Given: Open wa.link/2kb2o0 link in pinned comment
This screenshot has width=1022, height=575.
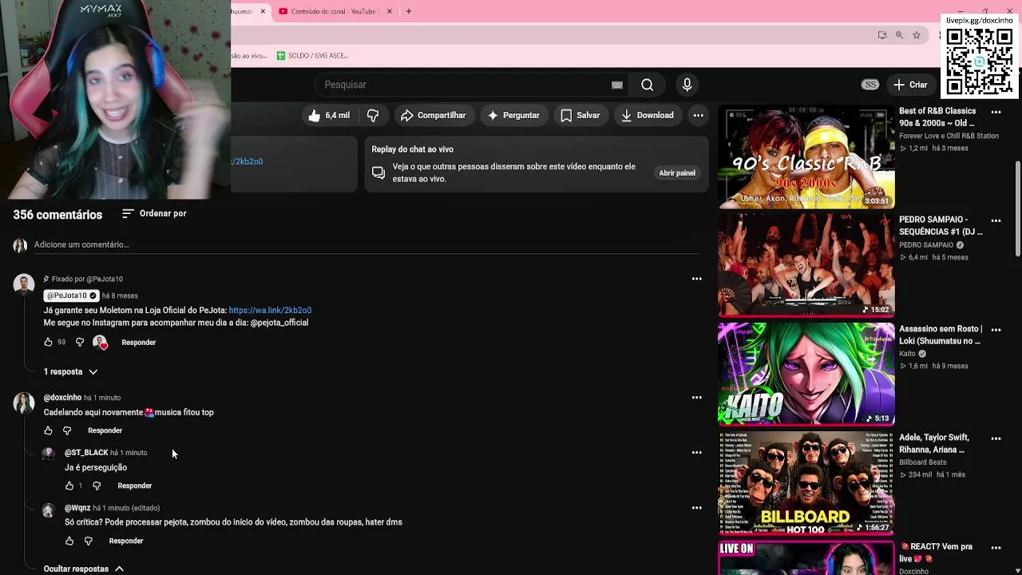Looking at the screenshot, I should (x=270, y=311).
